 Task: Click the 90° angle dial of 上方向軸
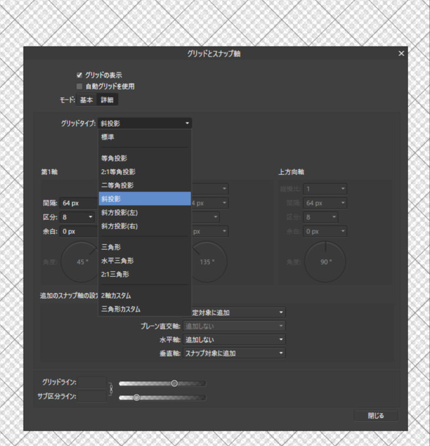(x=326, y=262)
